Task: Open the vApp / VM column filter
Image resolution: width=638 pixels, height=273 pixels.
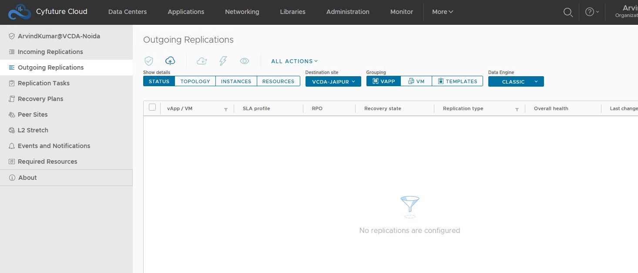Action: pos(226,109)
